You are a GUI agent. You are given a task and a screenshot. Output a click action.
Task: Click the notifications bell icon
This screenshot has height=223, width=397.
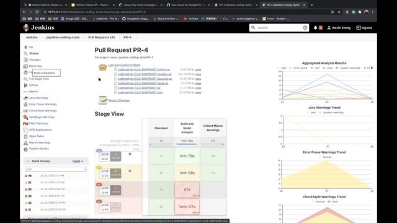(x=316, y=28)
